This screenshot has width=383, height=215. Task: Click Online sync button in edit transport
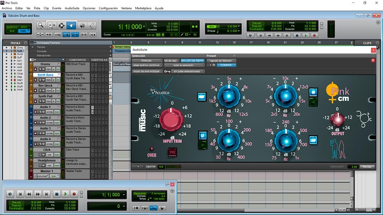point(251,36)
